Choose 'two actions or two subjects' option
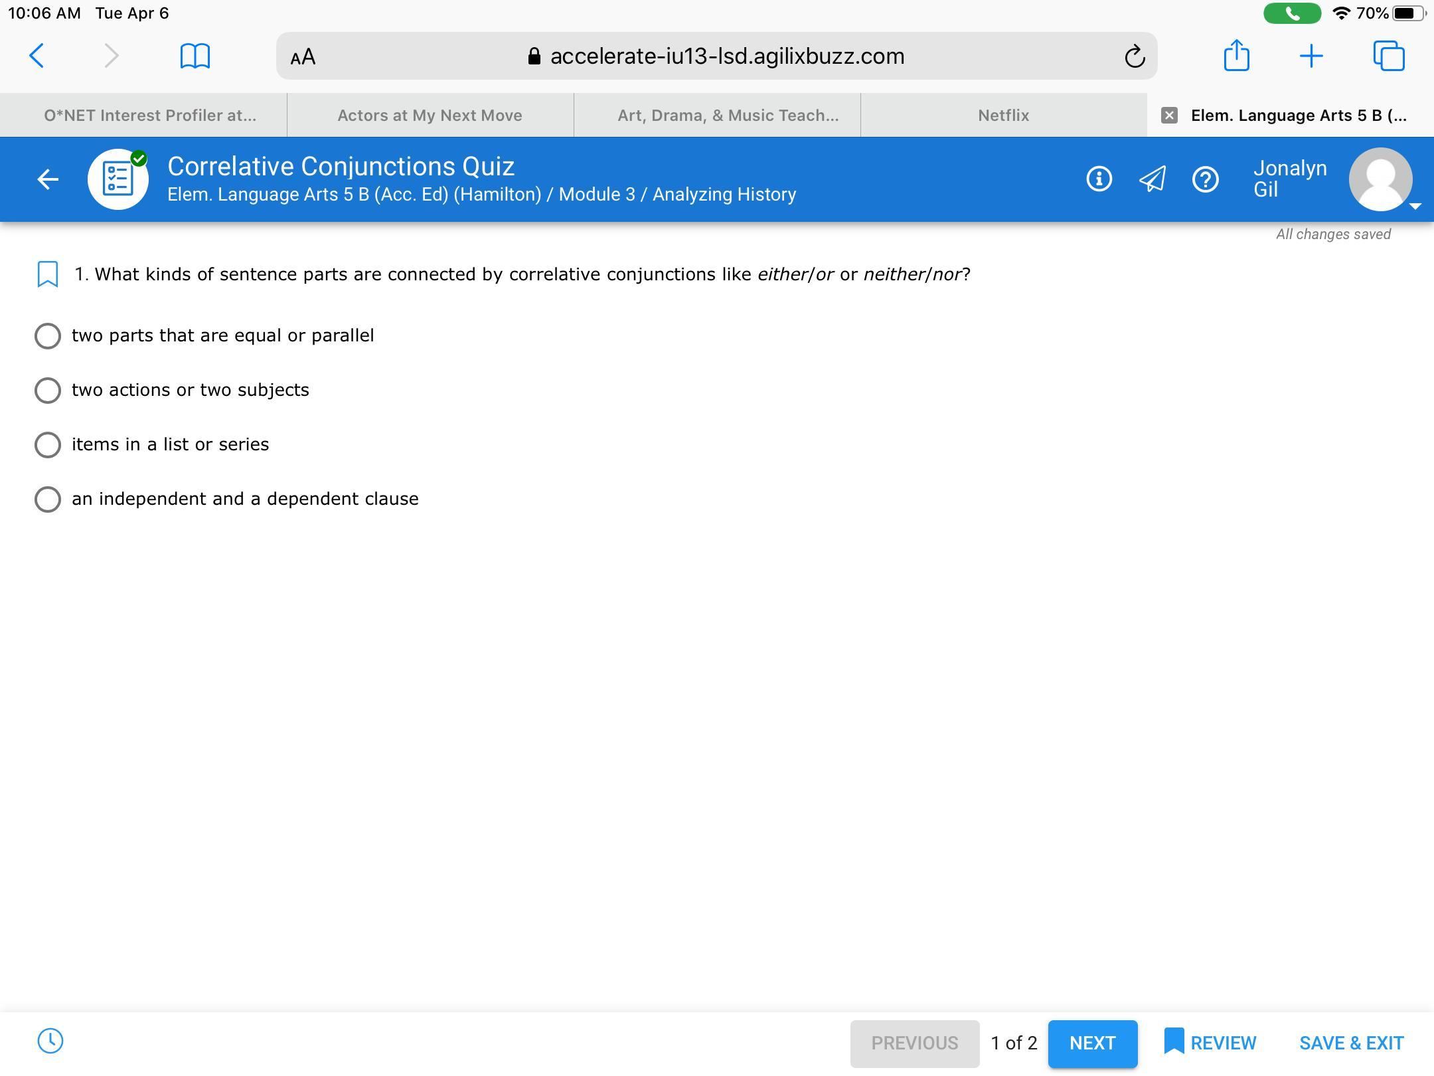1434x1076 pixels. [48, 391]
